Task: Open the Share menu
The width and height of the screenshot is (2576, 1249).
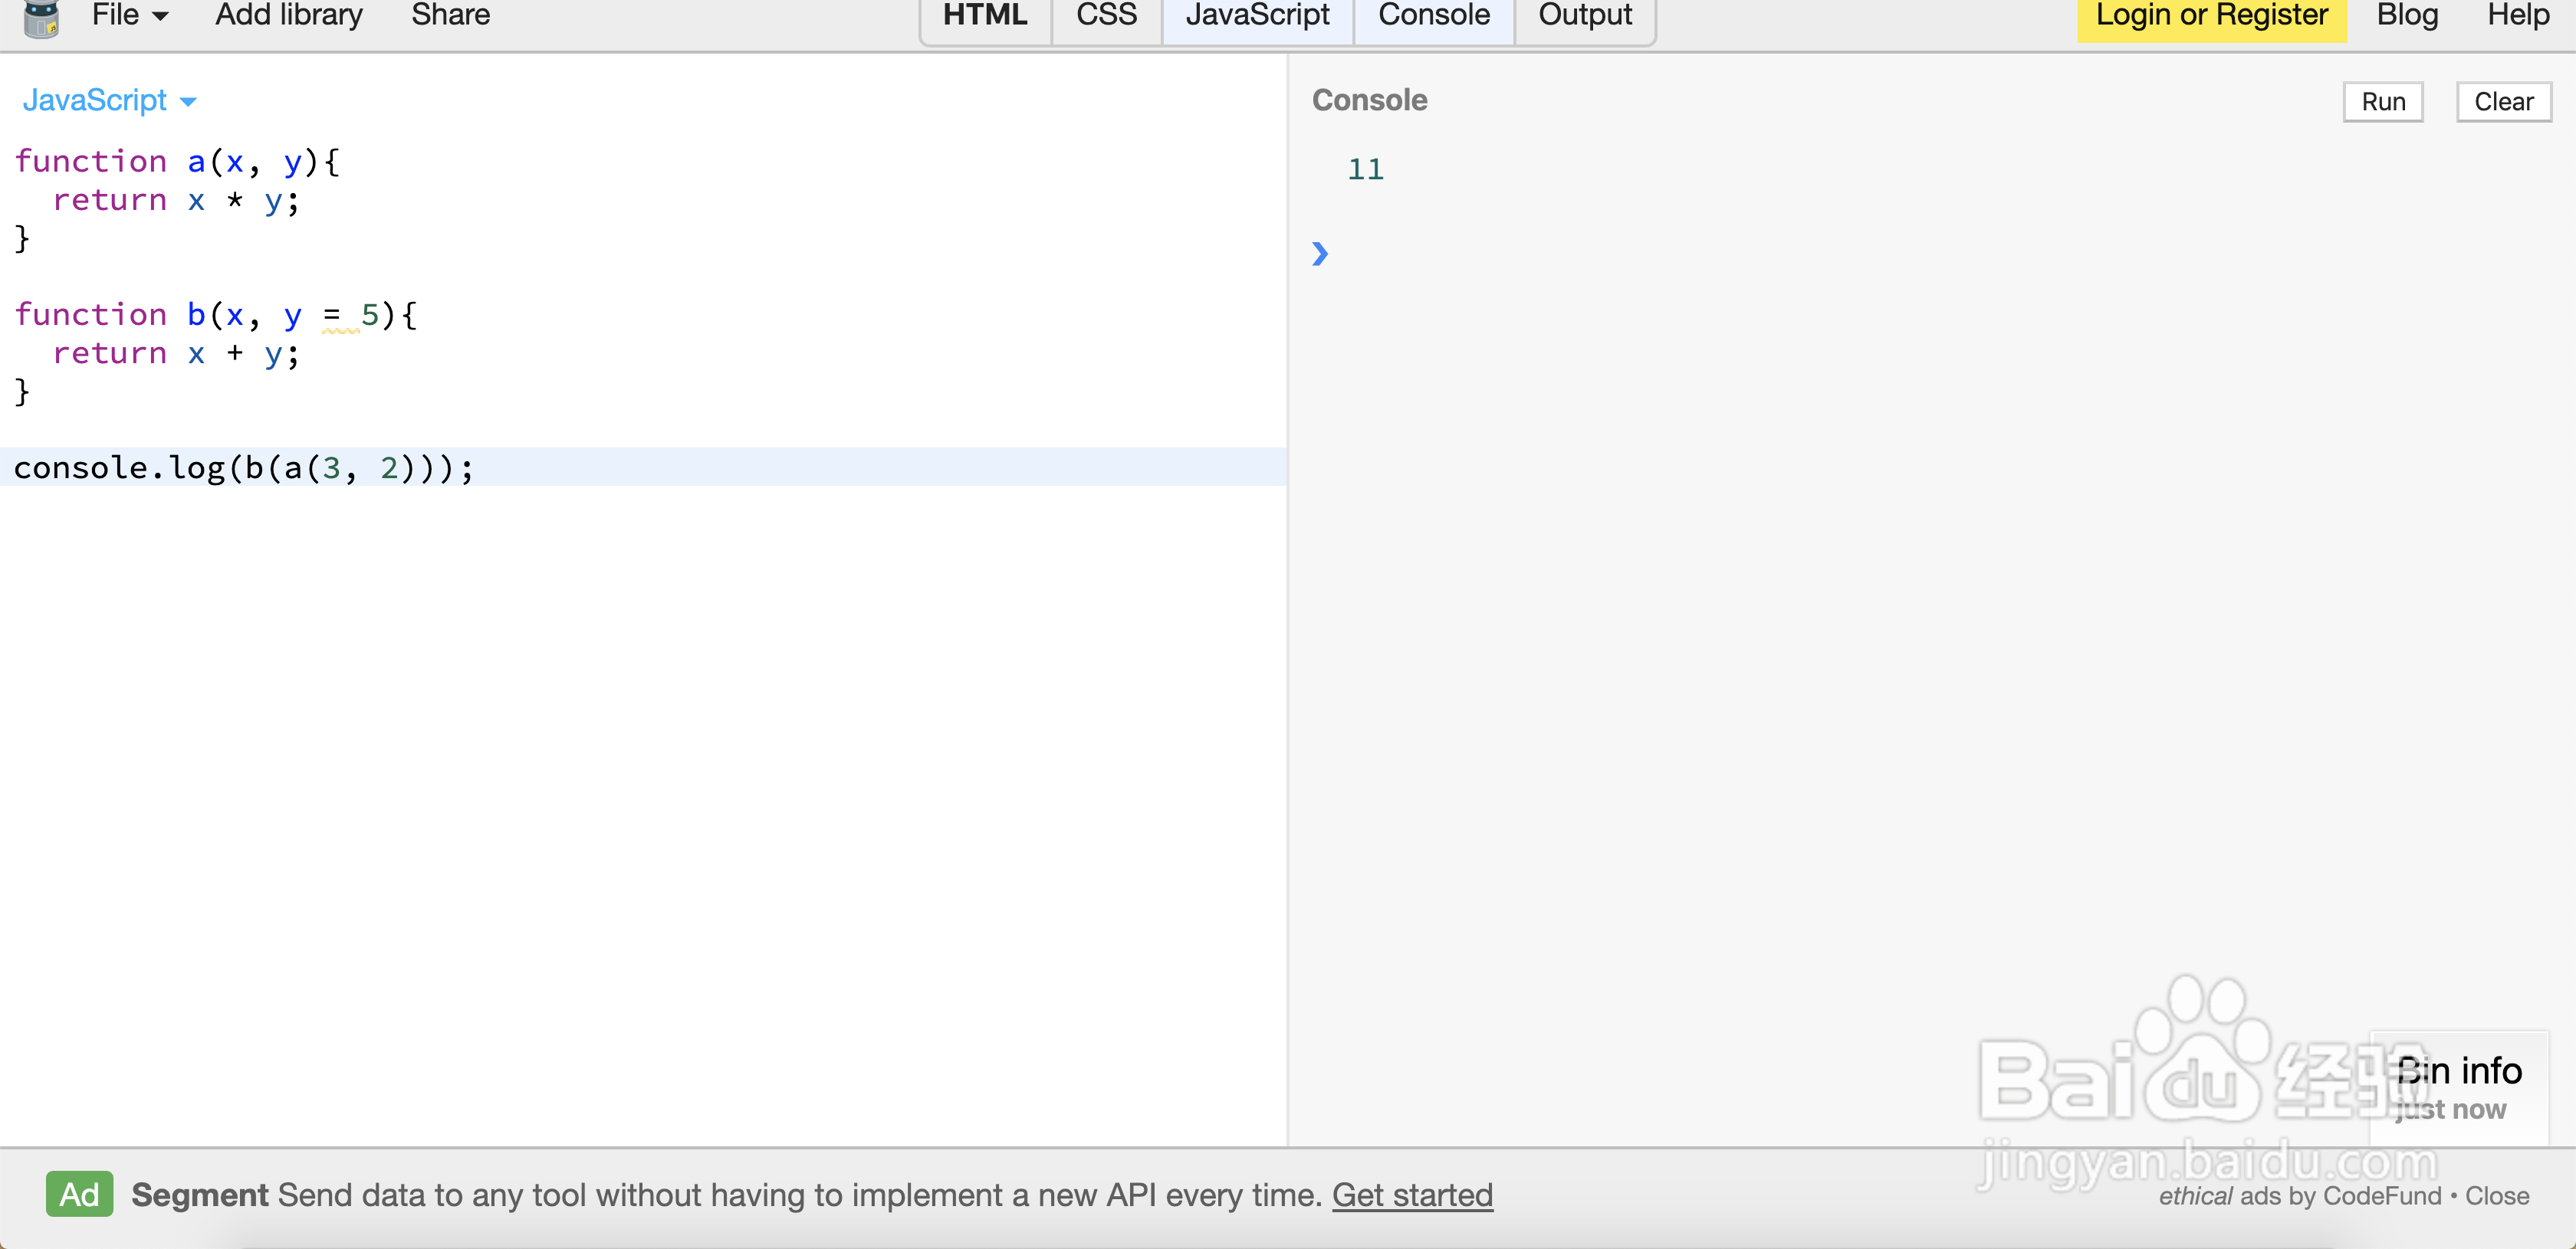Action: tap(450, 16)
